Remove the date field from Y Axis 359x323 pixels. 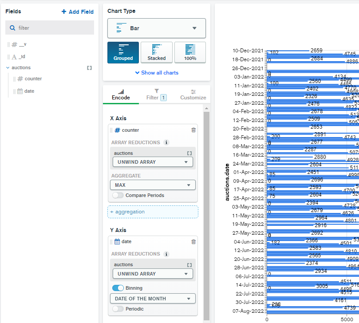193,242
